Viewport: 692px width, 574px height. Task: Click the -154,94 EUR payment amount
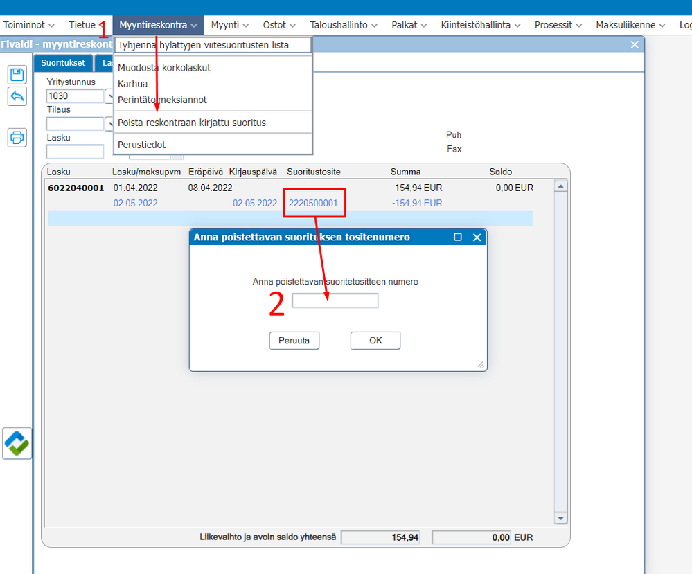pos(417,204)
